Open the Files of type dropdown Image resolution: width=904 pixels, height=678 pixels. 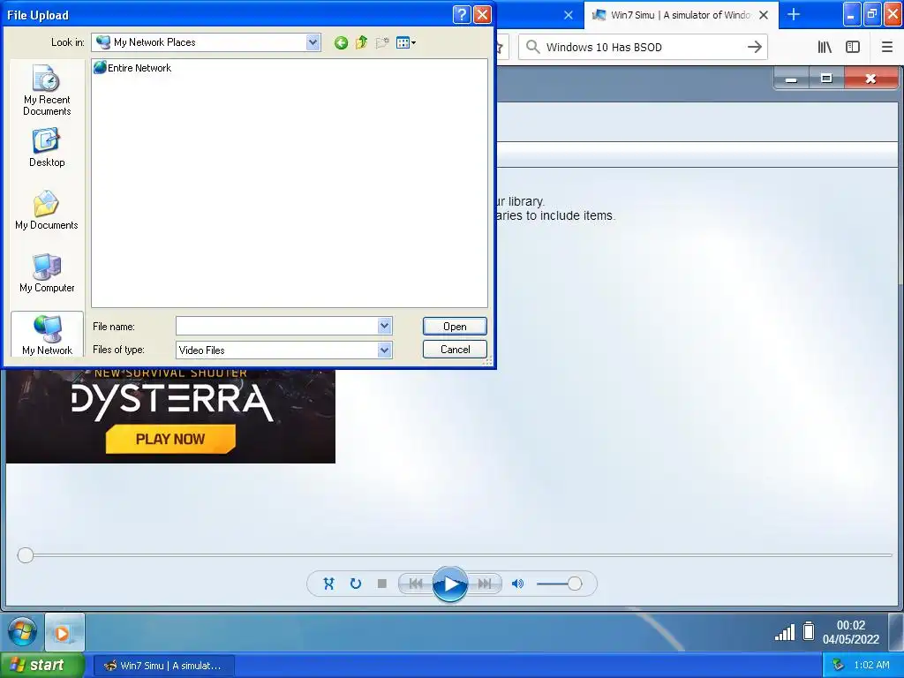[385, 350]
